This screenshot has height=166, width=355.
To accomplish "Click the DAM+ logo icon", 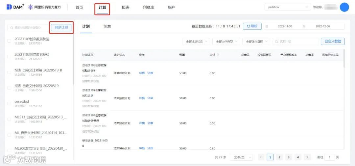I will pyautogui.click(x=9, y=7).
